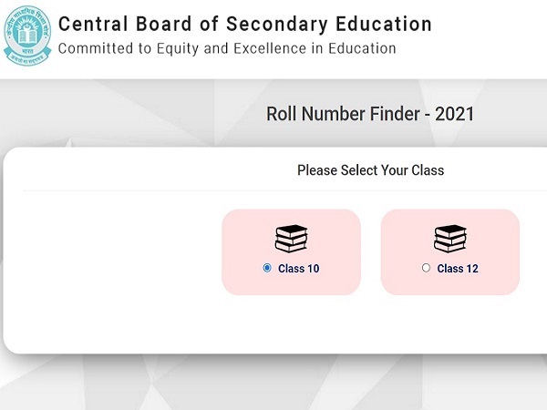Click the books icon above Class 12
The height and width of the screenshot is (410, 547).
pos(450,239)
